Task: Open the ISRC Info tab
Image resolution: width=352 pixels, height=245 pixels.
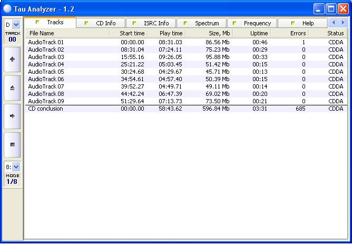Action: (151, 23)
